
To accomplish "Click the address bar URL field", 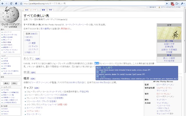I will tap(94, 3).
